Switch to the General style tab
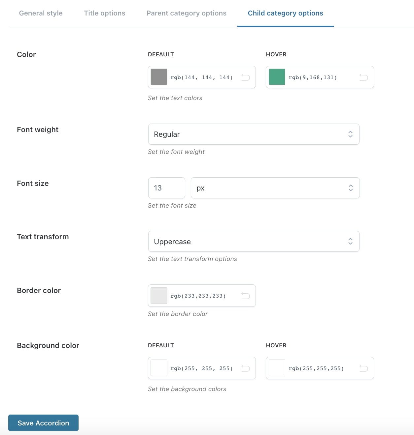414x435 pixels. [41, 13]
